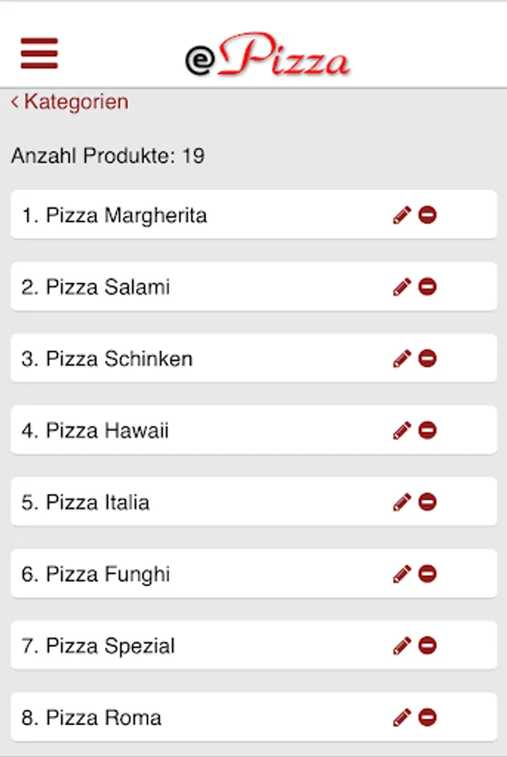The width and height of the screenshot is (507, 757).
Task: Edit Pizza Italia with the pencil icon
Action: pyautogui.click(x=402, y=503)
